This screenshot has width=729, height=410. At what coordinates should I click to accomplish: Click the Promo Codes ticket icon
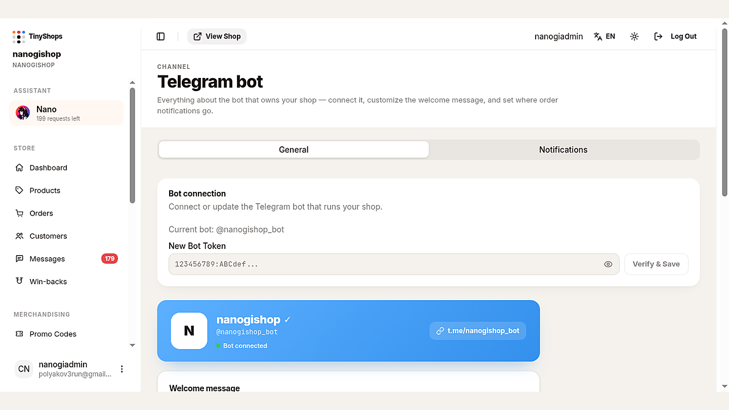point(19,334)
